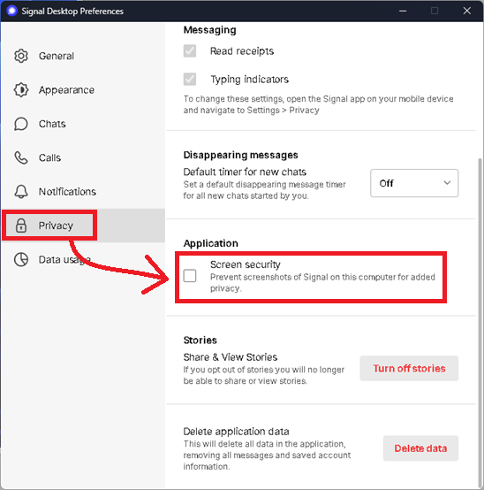Viewport: 484px width, 490px height.
Task: Minimize the Signal Preferences window
Action: click(403, 11)
